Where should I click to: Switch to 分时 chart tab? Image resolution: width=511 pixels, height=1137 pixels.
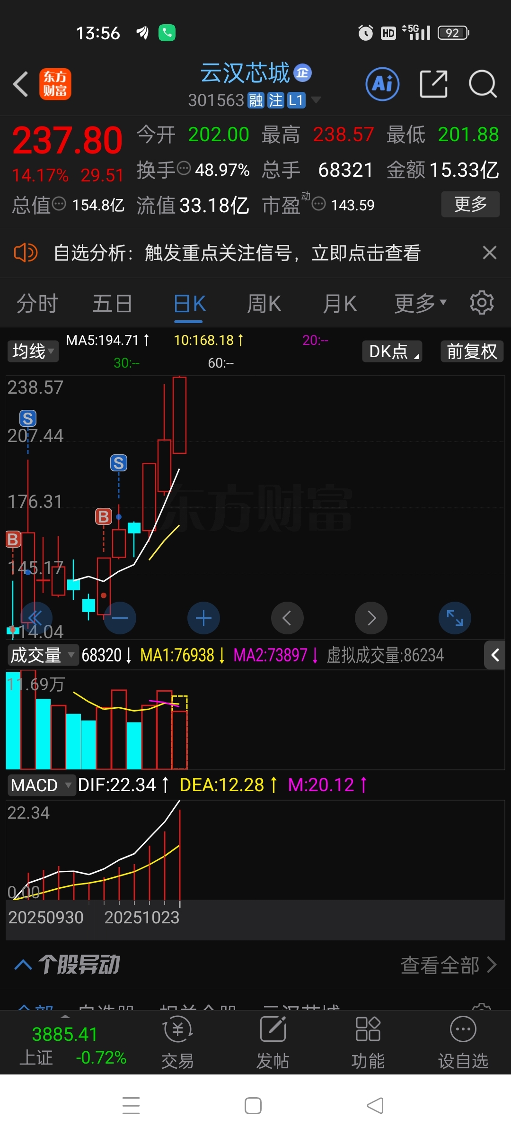point(37,304)
